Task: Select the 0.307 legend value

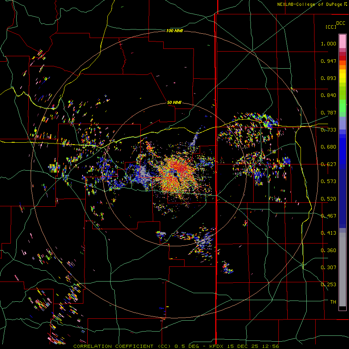Action: 328,268
